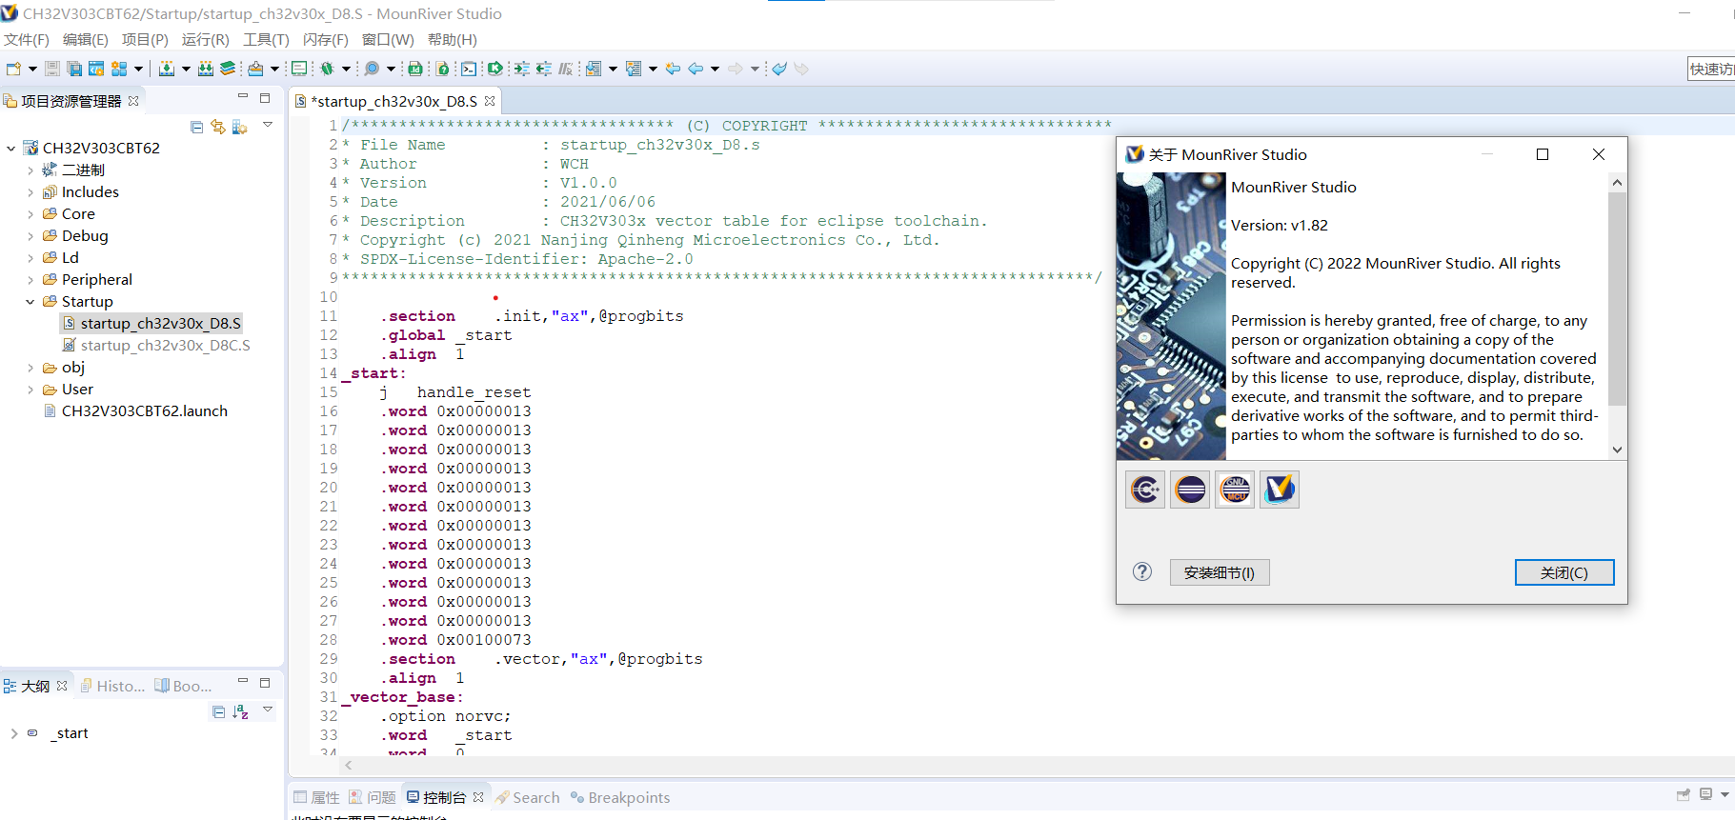Viewport: 1735px width, 820px height.
Task: Open the 闪存(F) menu
Action: (326, 39)
